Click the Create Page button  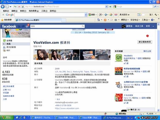145,42
